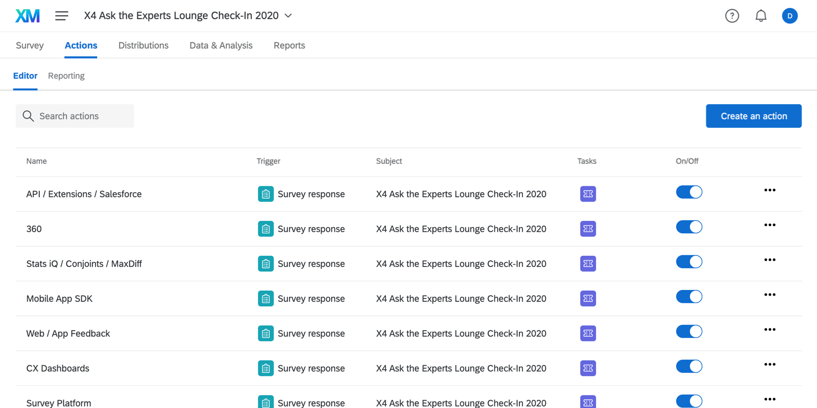
Task: Click the Subject column header
Action: 389,161
